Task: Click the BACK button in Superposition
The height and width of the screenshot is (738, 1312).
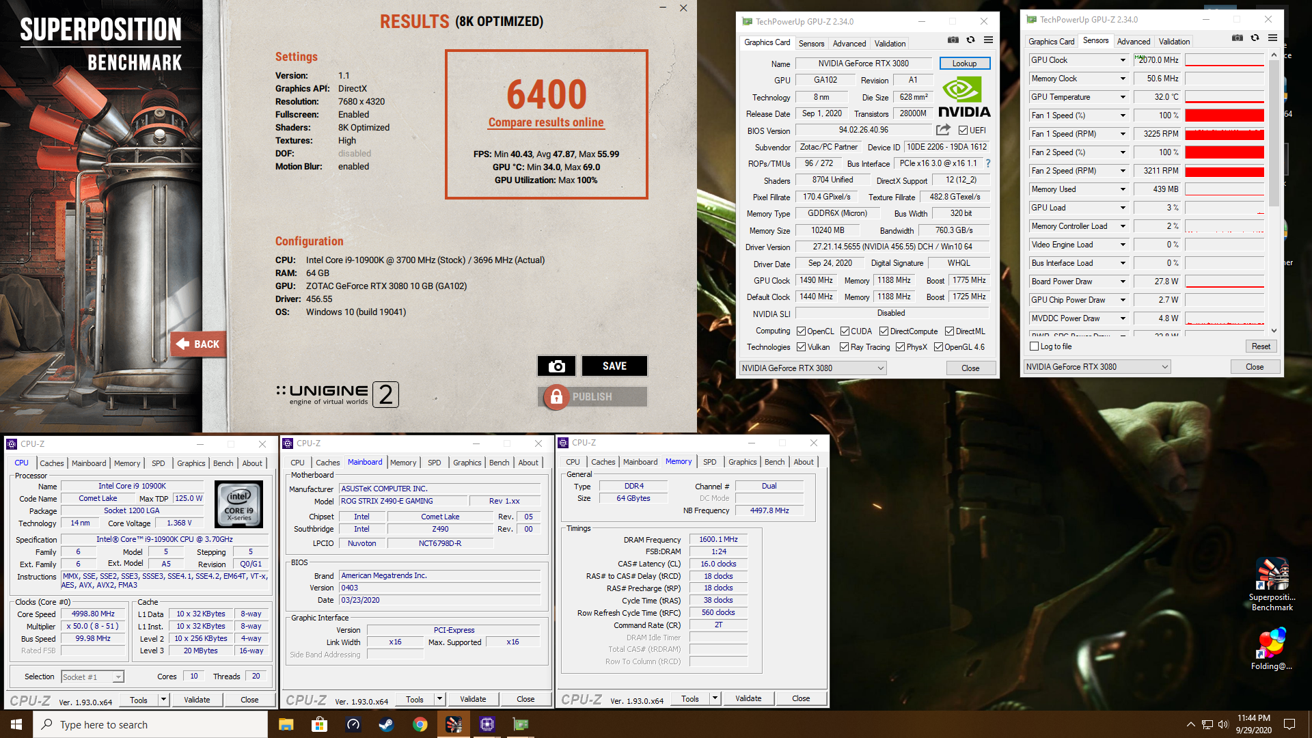Action: (x=198, y=344)
